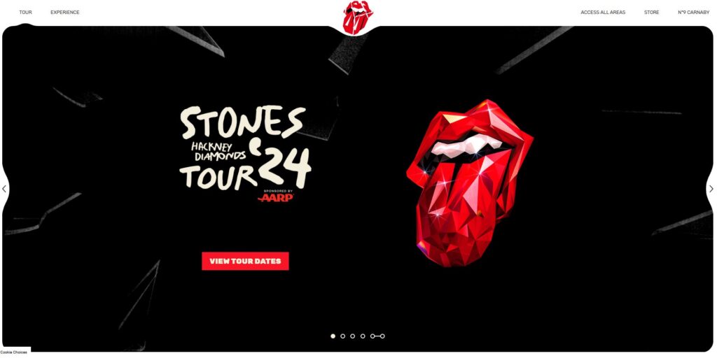Viewport: 717px width, 358px height.
Task: Click the red tongue logo in header
Action: pyautogui.click(x=358, y=17)
